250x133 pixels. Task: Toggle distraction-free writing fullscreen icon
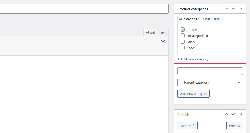click(163, 42)
